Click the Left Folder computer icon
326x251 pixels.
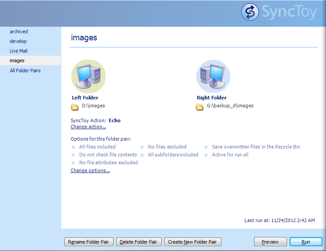click(x=89, y=76)
